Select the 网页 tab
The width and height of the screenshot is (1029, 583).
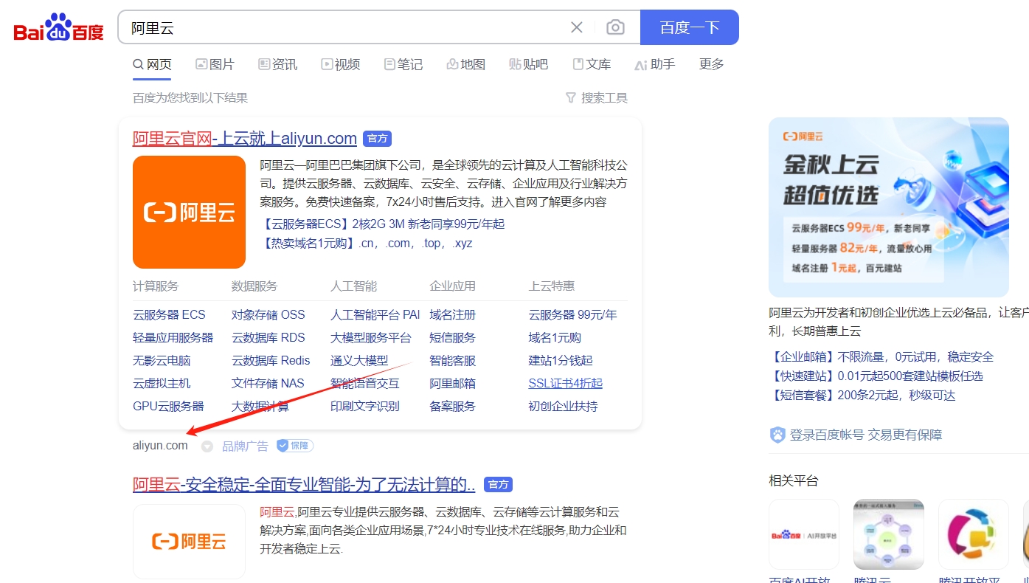click(x=152, y=64)
